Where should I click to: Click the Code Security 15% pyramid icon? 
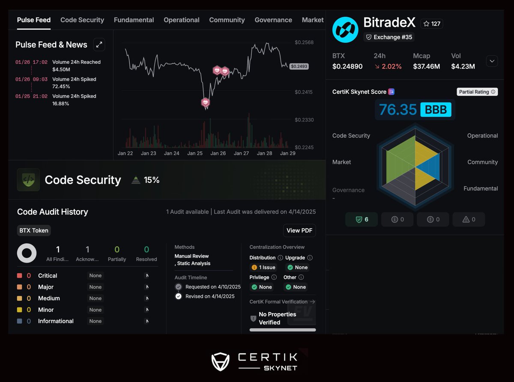(x=136, y=180)
